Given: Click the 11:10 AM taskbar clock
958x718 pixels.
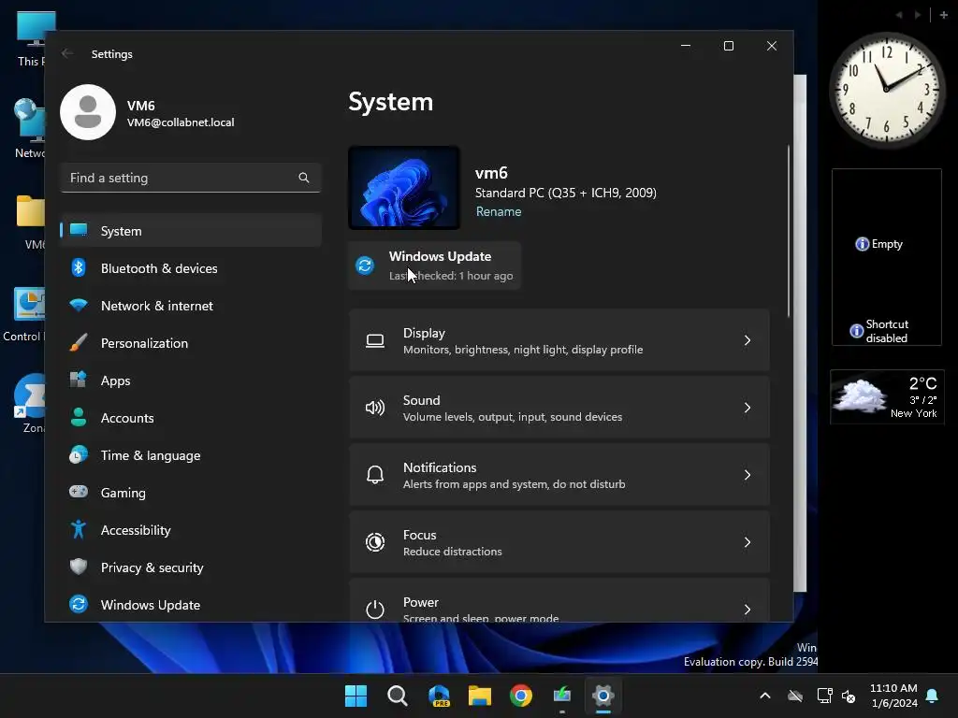Looking at the screenshot, I should point(893,696).
